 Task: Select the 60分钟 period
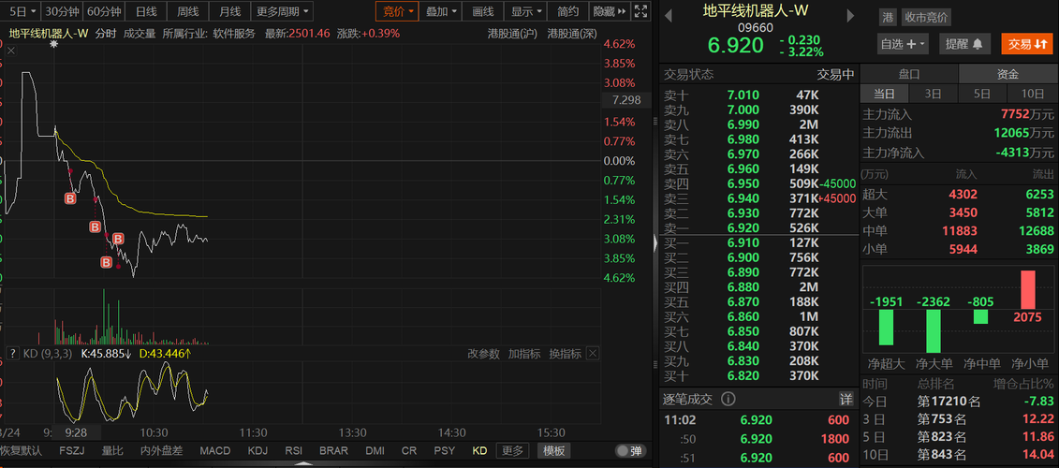[x=105, y=11]
